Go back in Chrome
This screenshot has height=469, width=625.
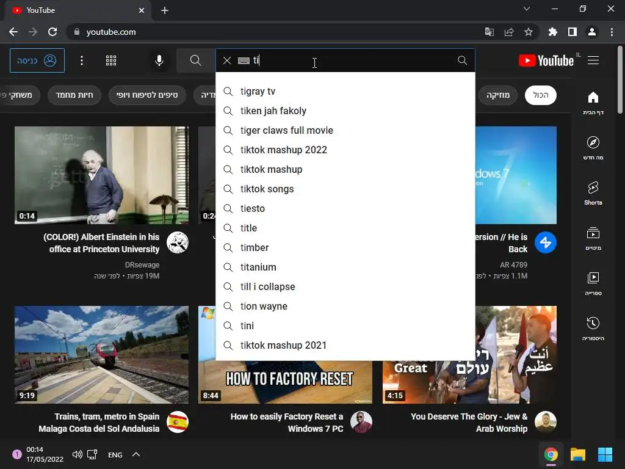pyautogui.click(x=13, y=32)
